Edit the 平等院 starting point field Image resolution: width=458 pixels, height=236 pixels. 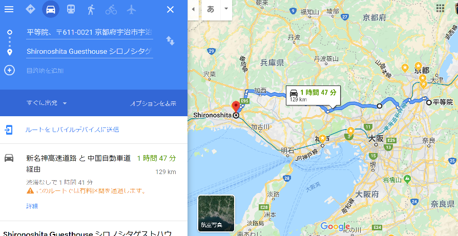(x=89, y=32)
